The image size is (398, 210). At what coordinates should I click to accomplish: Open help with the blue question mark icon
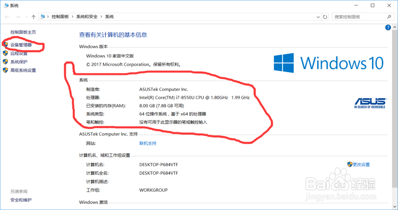[x=388, y=27]
